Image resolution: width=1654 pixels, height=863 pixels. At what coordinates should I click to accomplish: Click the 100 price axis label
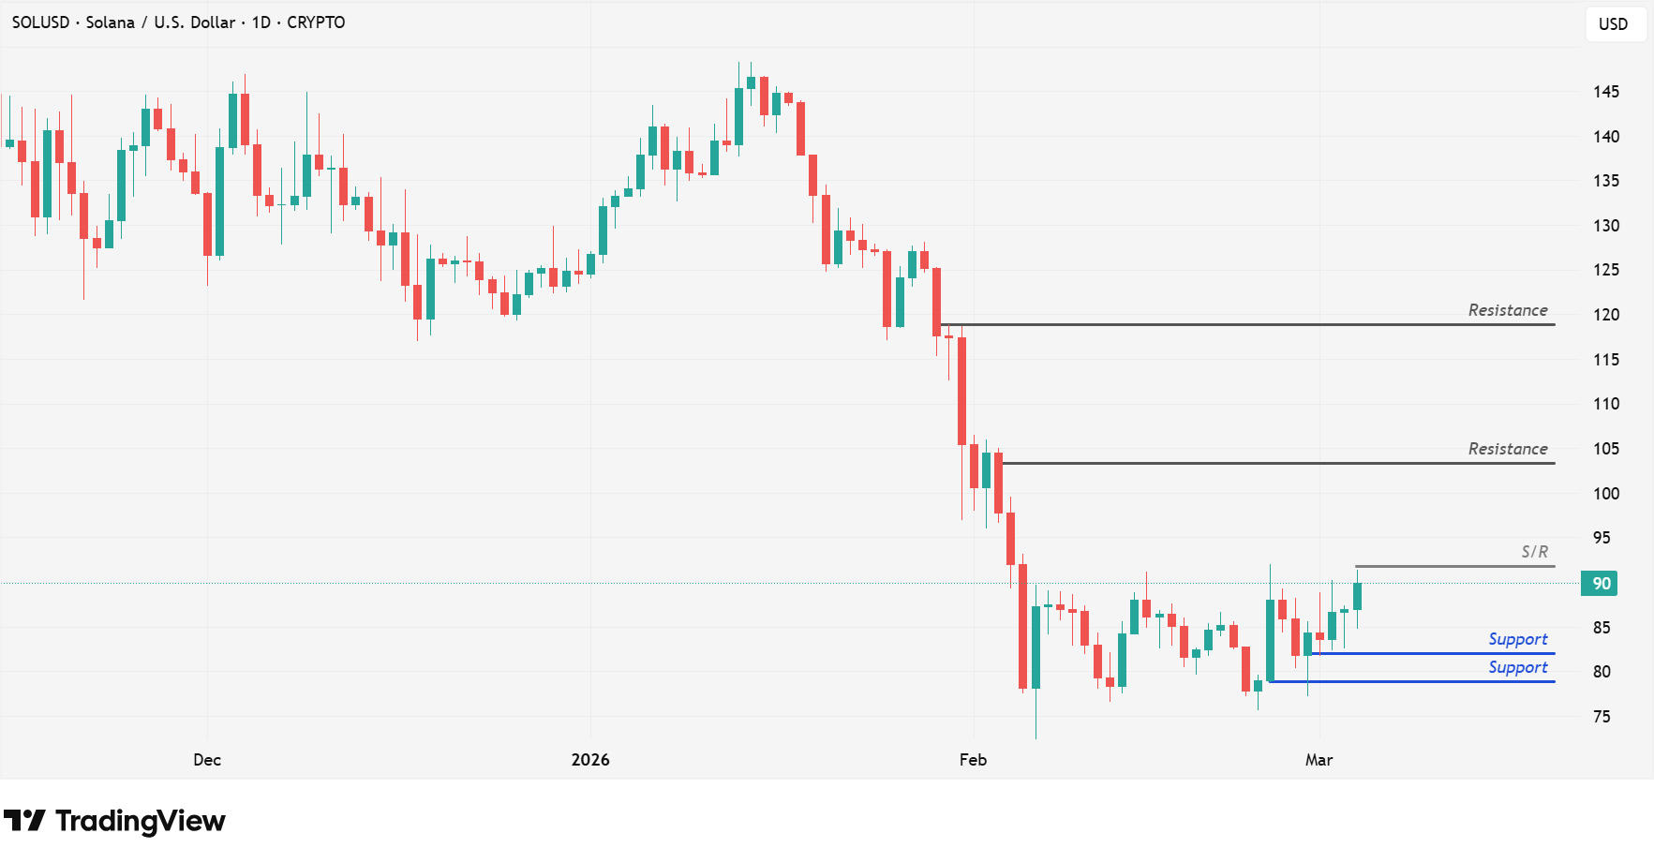tap(1605, 494)
